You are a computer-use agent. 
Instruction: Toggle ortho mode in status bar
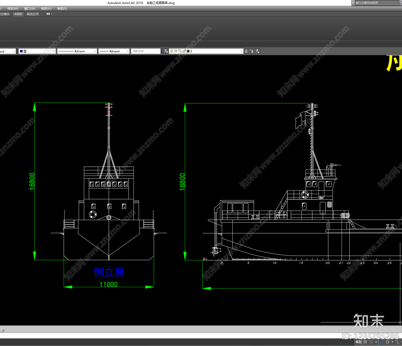click(x=382, y=342)
